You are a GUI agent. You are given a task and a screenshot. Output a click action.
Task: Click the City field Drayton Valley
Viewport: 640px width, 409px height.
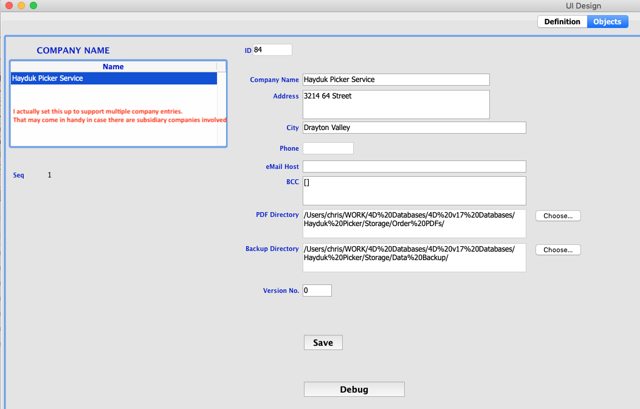(x=415, y=128)
